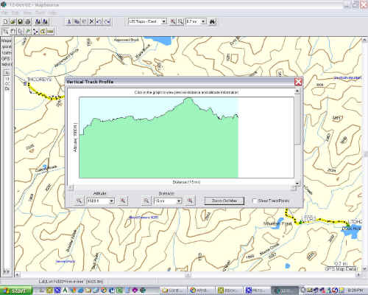Click the system tray clock
The image size is (368, 295).
355,291
